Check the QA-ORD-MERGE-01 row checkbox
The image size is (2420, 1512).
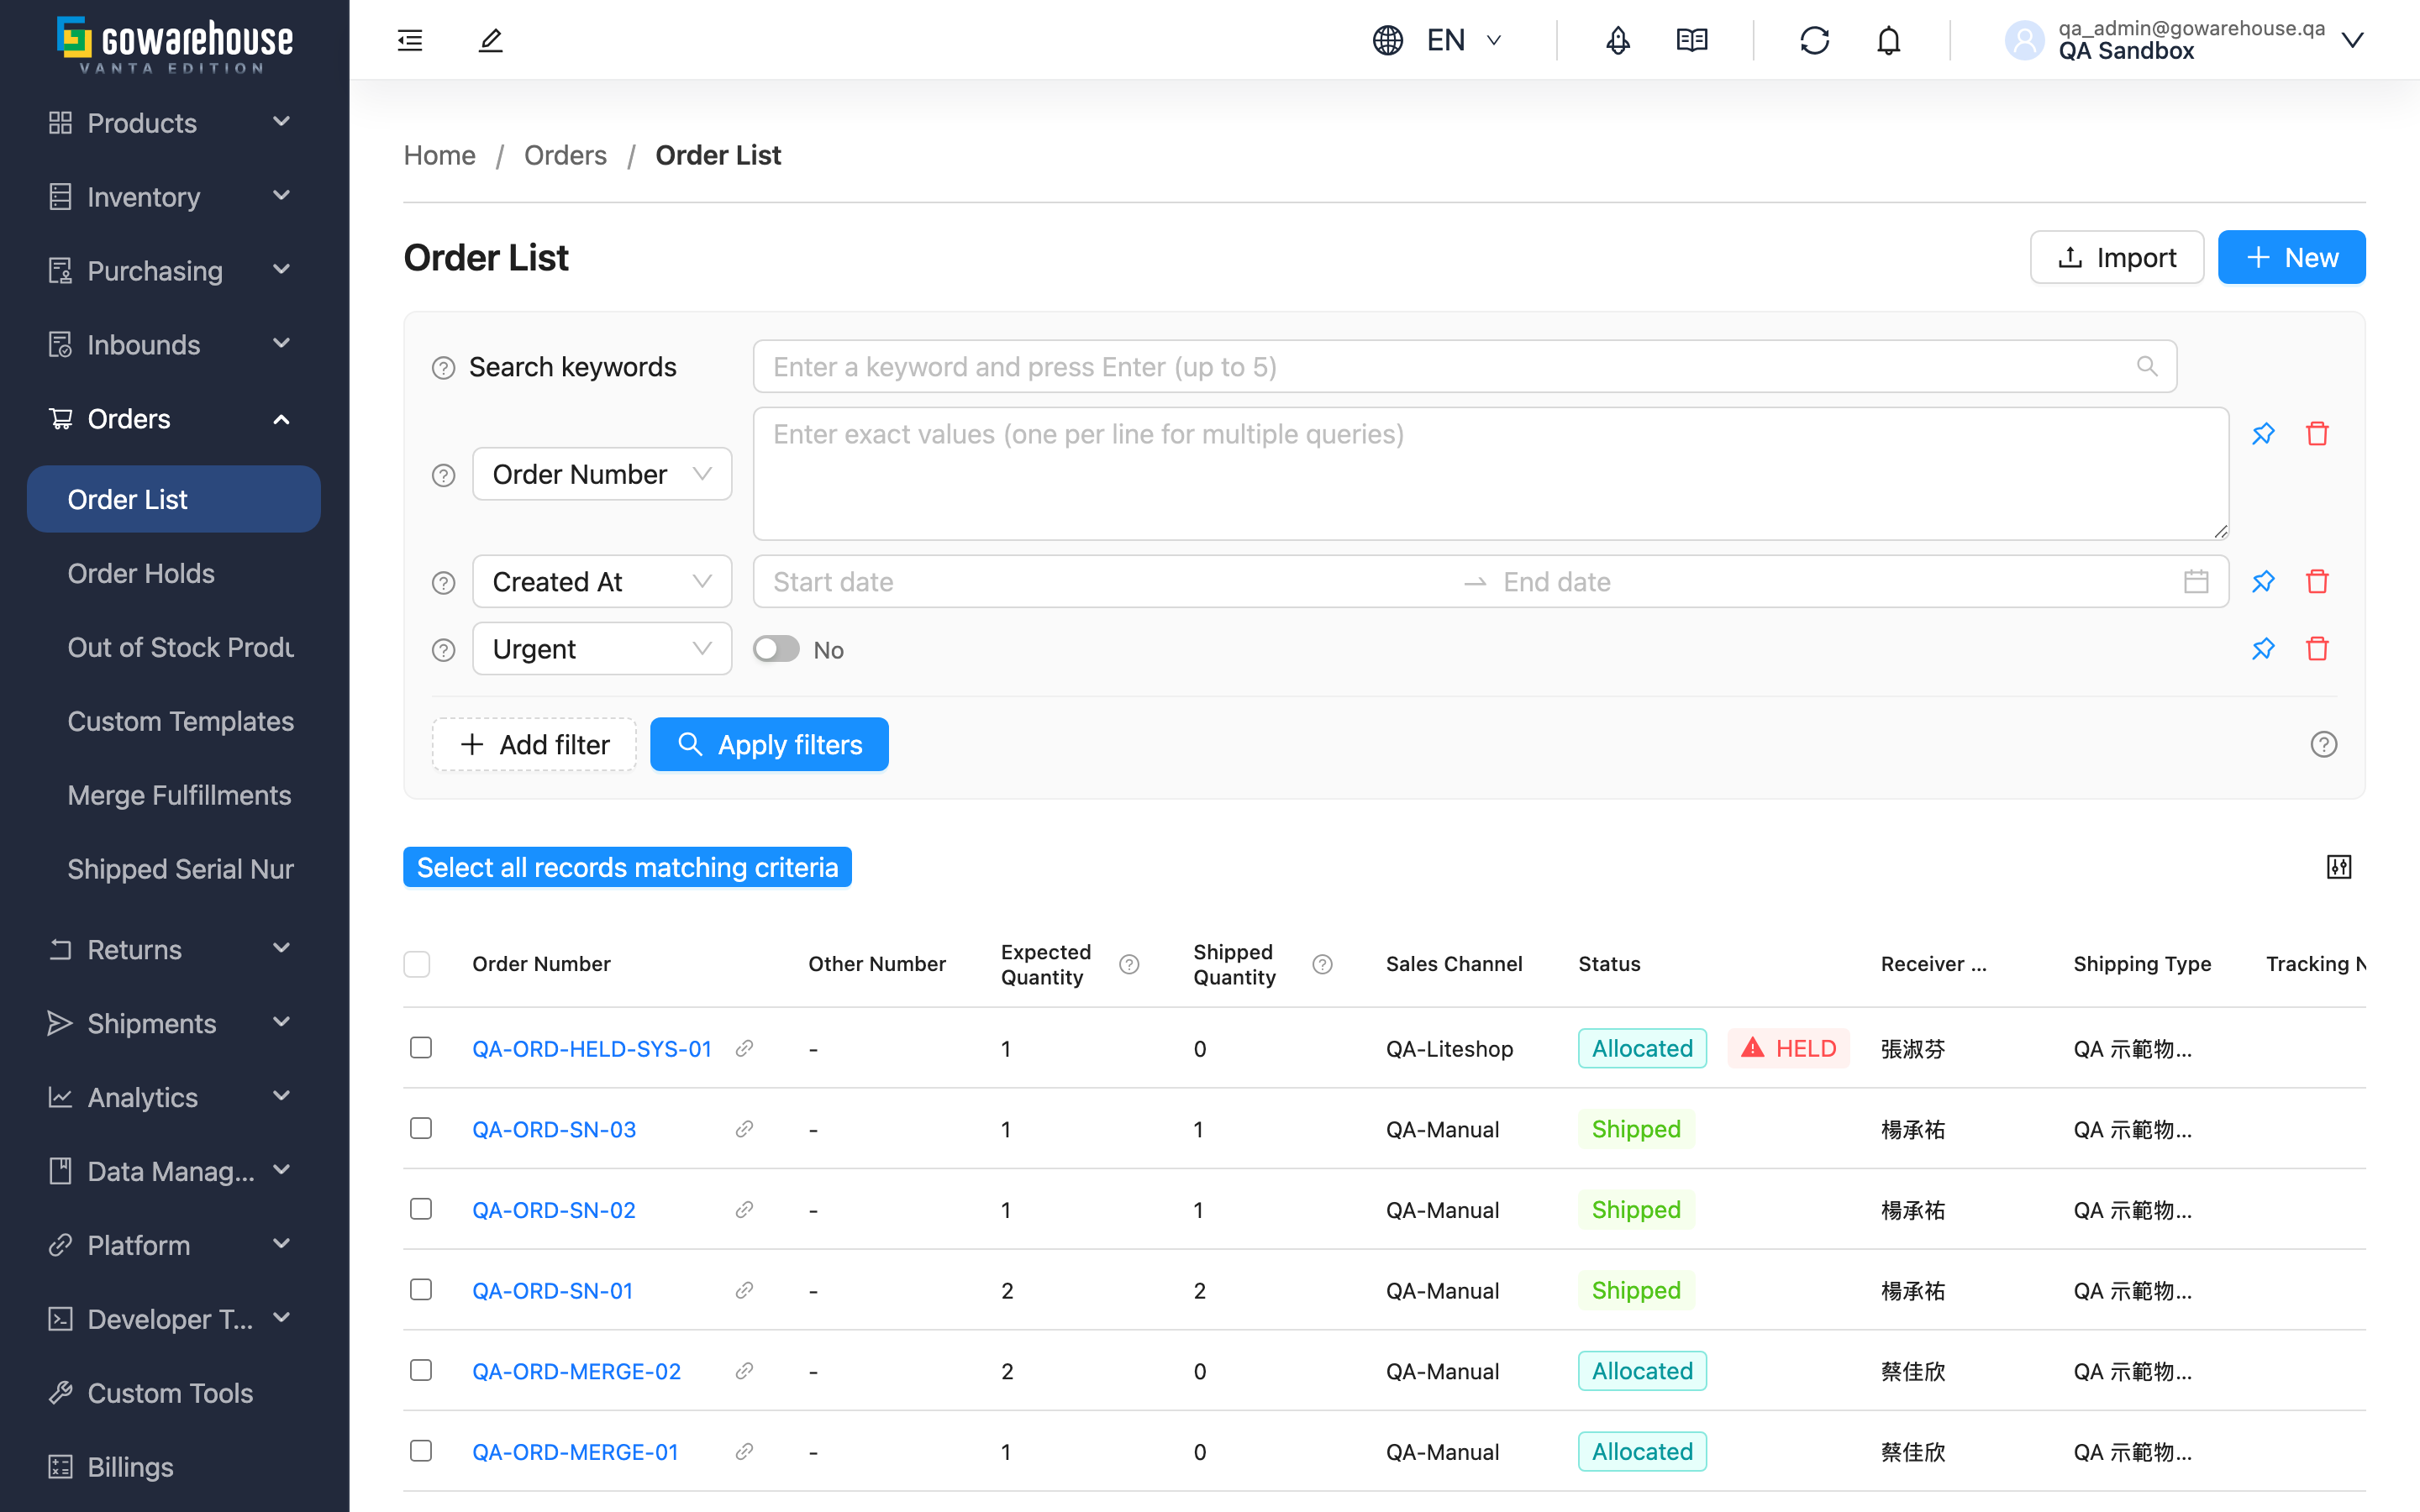421,1451
